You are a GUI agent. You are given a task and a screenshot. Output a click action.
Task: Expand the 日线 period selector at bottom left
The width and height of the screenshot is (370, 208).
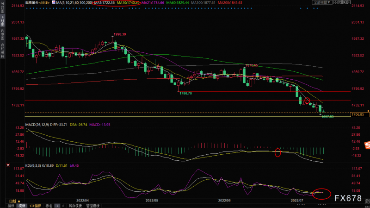[12, 202]
